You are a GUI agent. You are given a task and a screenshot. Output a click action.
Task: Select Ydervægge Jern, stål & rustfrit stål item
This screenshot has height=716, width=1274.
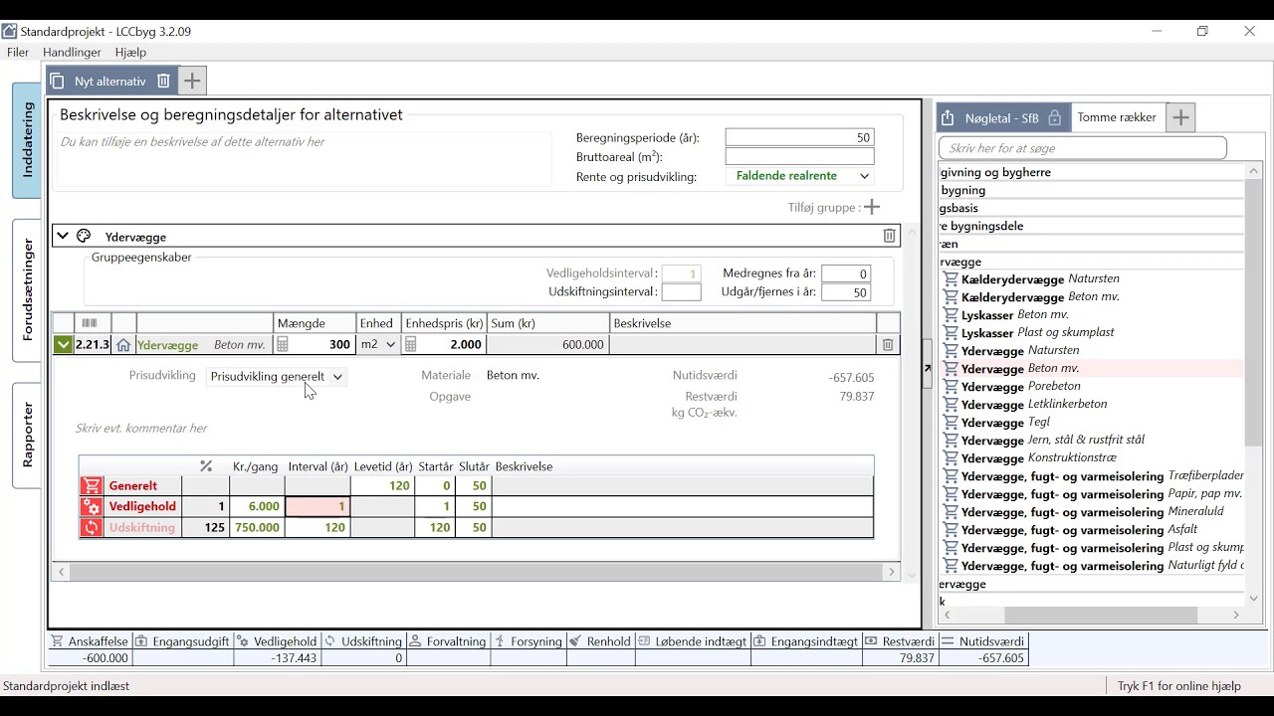tap(1053, 441)
